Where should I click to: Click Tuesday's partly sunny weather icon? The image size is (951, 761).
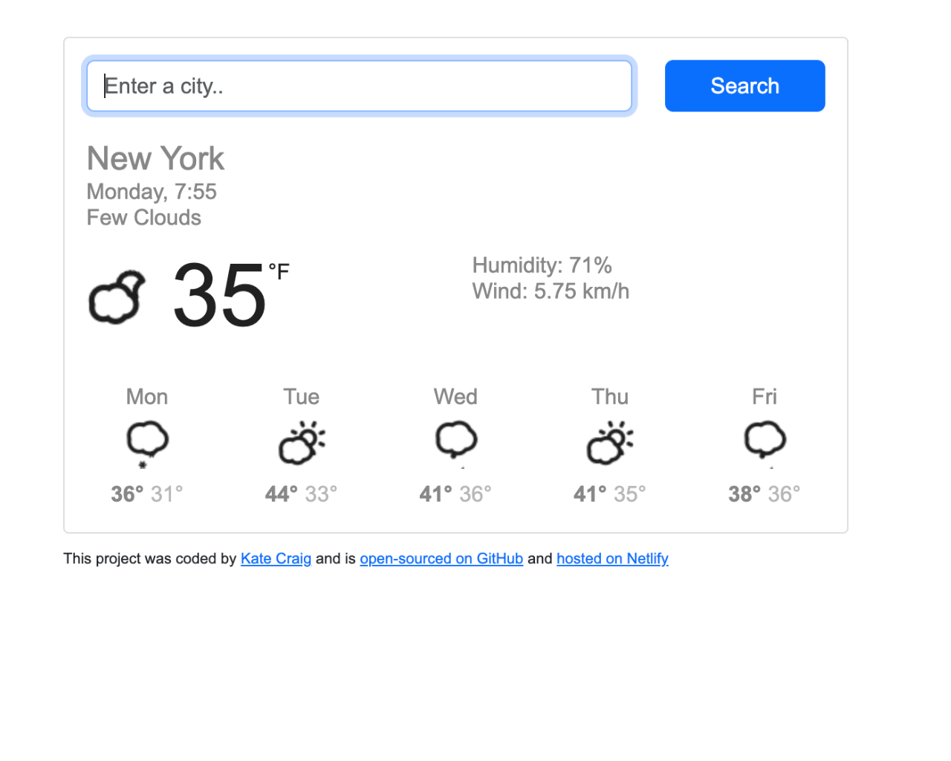click(301, 443)
